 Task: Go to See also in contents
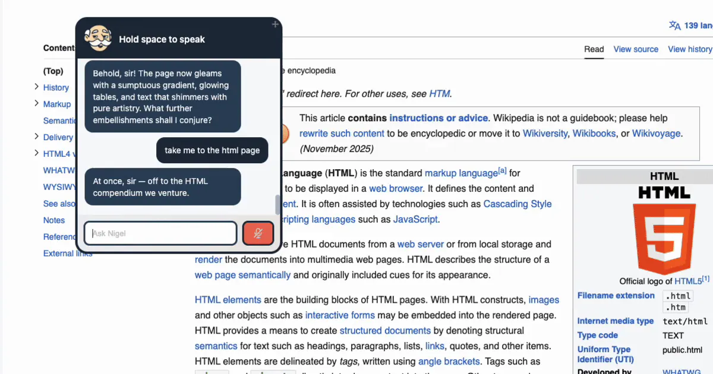tap(59, 204)
